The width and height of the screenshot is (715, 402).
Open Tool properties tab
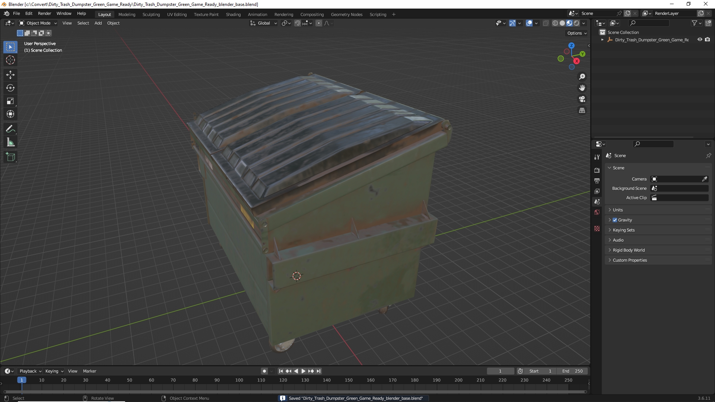[597, 157]
